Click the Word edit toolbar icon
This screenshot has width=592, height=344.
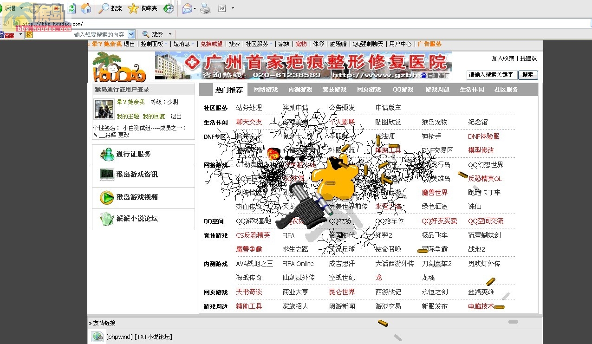point(222,8)
